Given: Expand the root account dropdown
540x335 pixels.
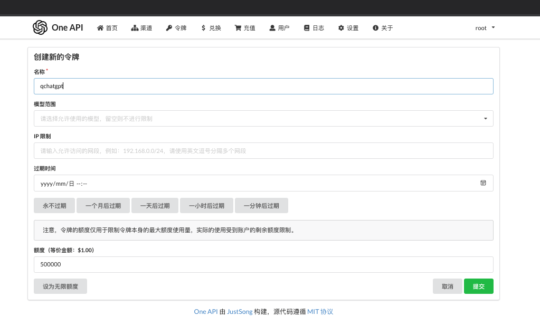Looking at the screenshot, I should pos(484,27).
